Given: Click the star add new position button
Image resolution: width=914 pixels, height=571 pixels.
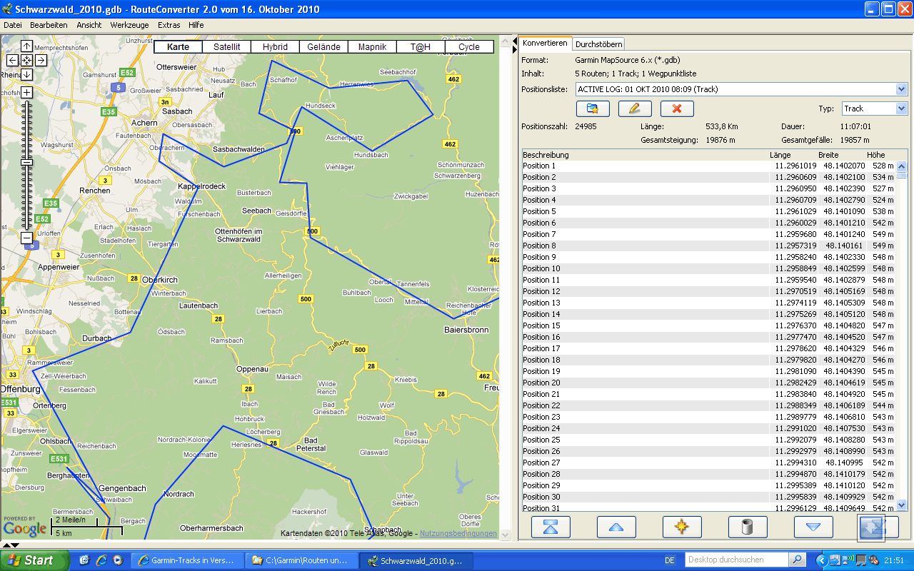Looking at the screenshot, I should pyautogui.click(x=682, y=527).
